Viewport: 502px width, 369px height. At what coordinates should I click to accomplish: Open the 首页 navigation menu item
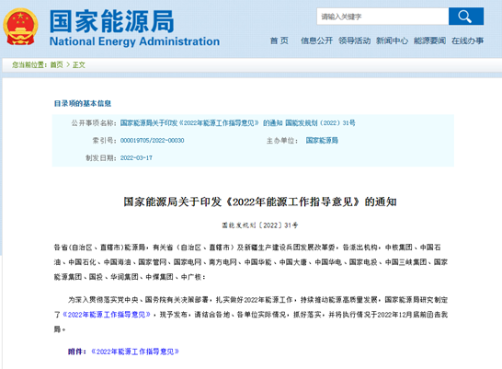tap(280, 40)
